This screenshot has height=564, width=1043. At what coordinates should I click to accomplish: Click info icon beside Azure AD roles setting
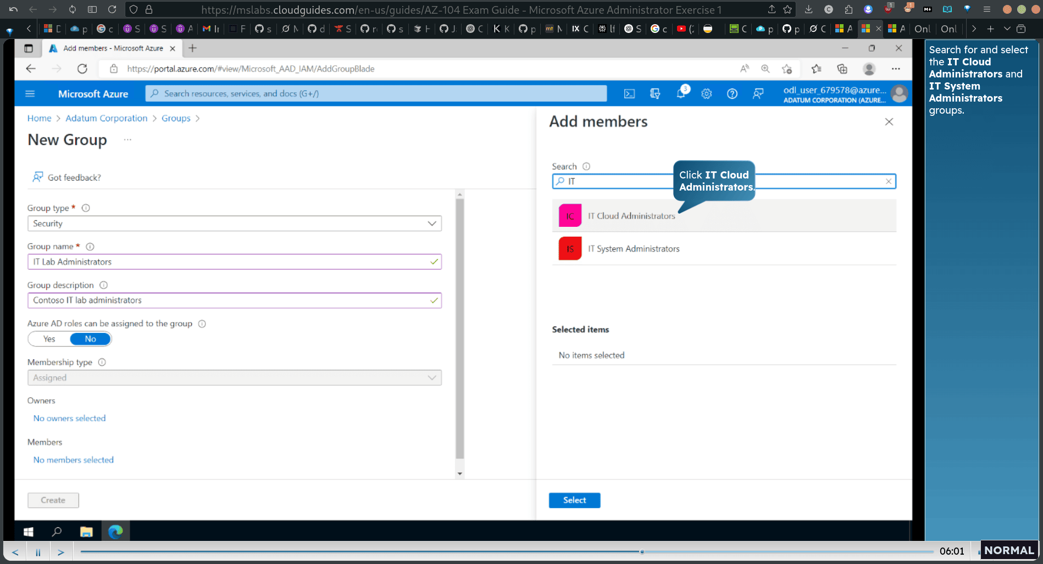(x=202, y=323)
